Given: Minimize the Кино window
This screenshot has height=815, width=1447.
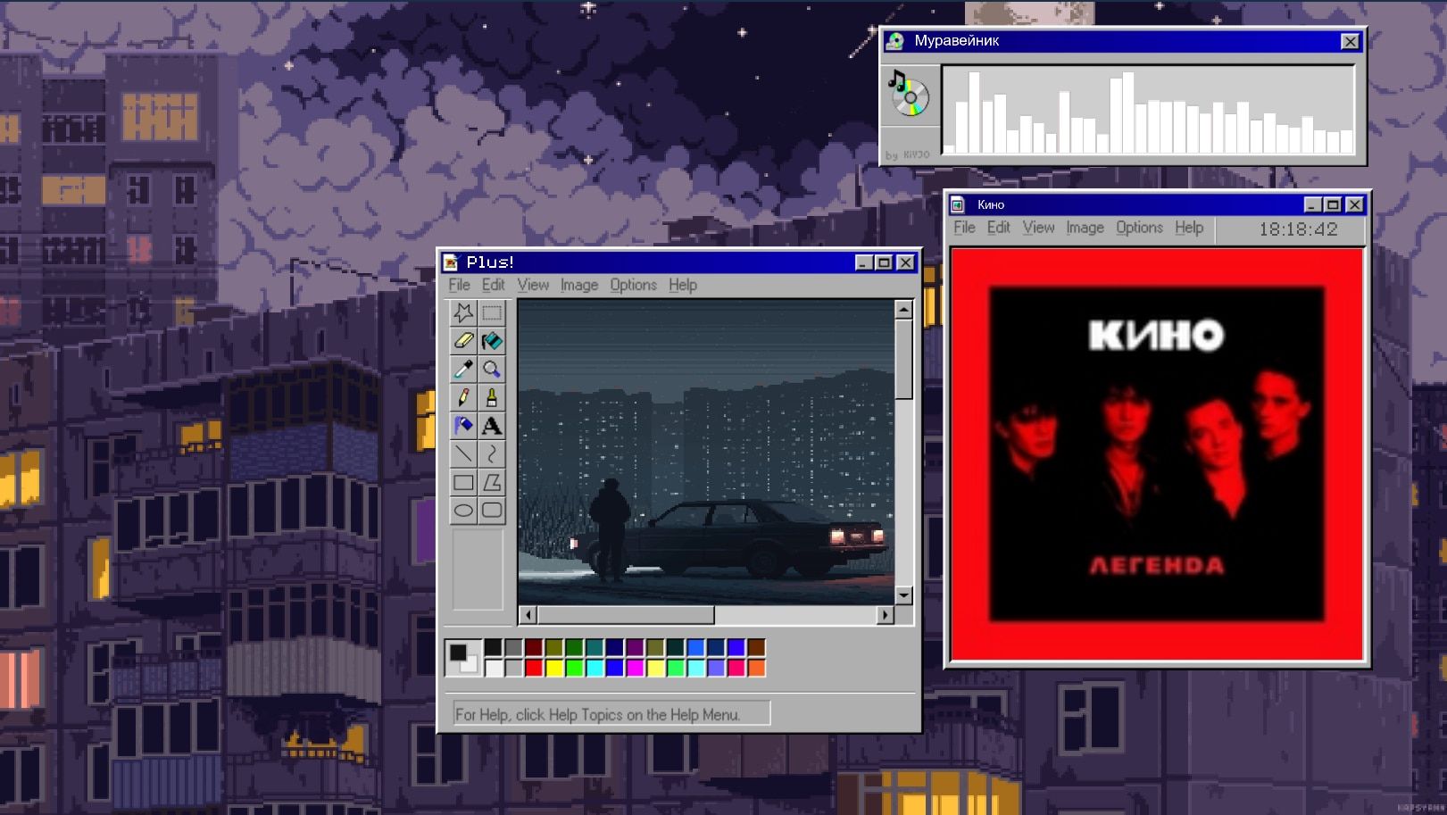Looking at the screenshot, I should pos(1312,204).
